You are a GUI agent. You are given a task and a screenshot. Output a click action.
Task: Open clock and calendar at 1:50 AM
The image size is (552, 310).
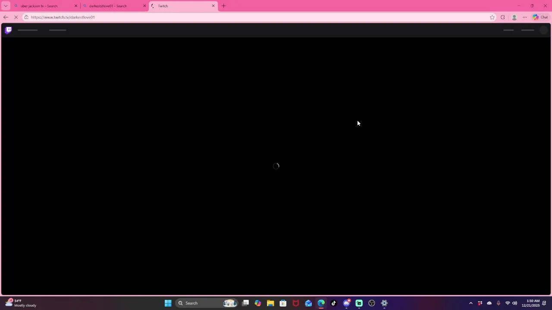pyautogui.click(x=530, y=303)
